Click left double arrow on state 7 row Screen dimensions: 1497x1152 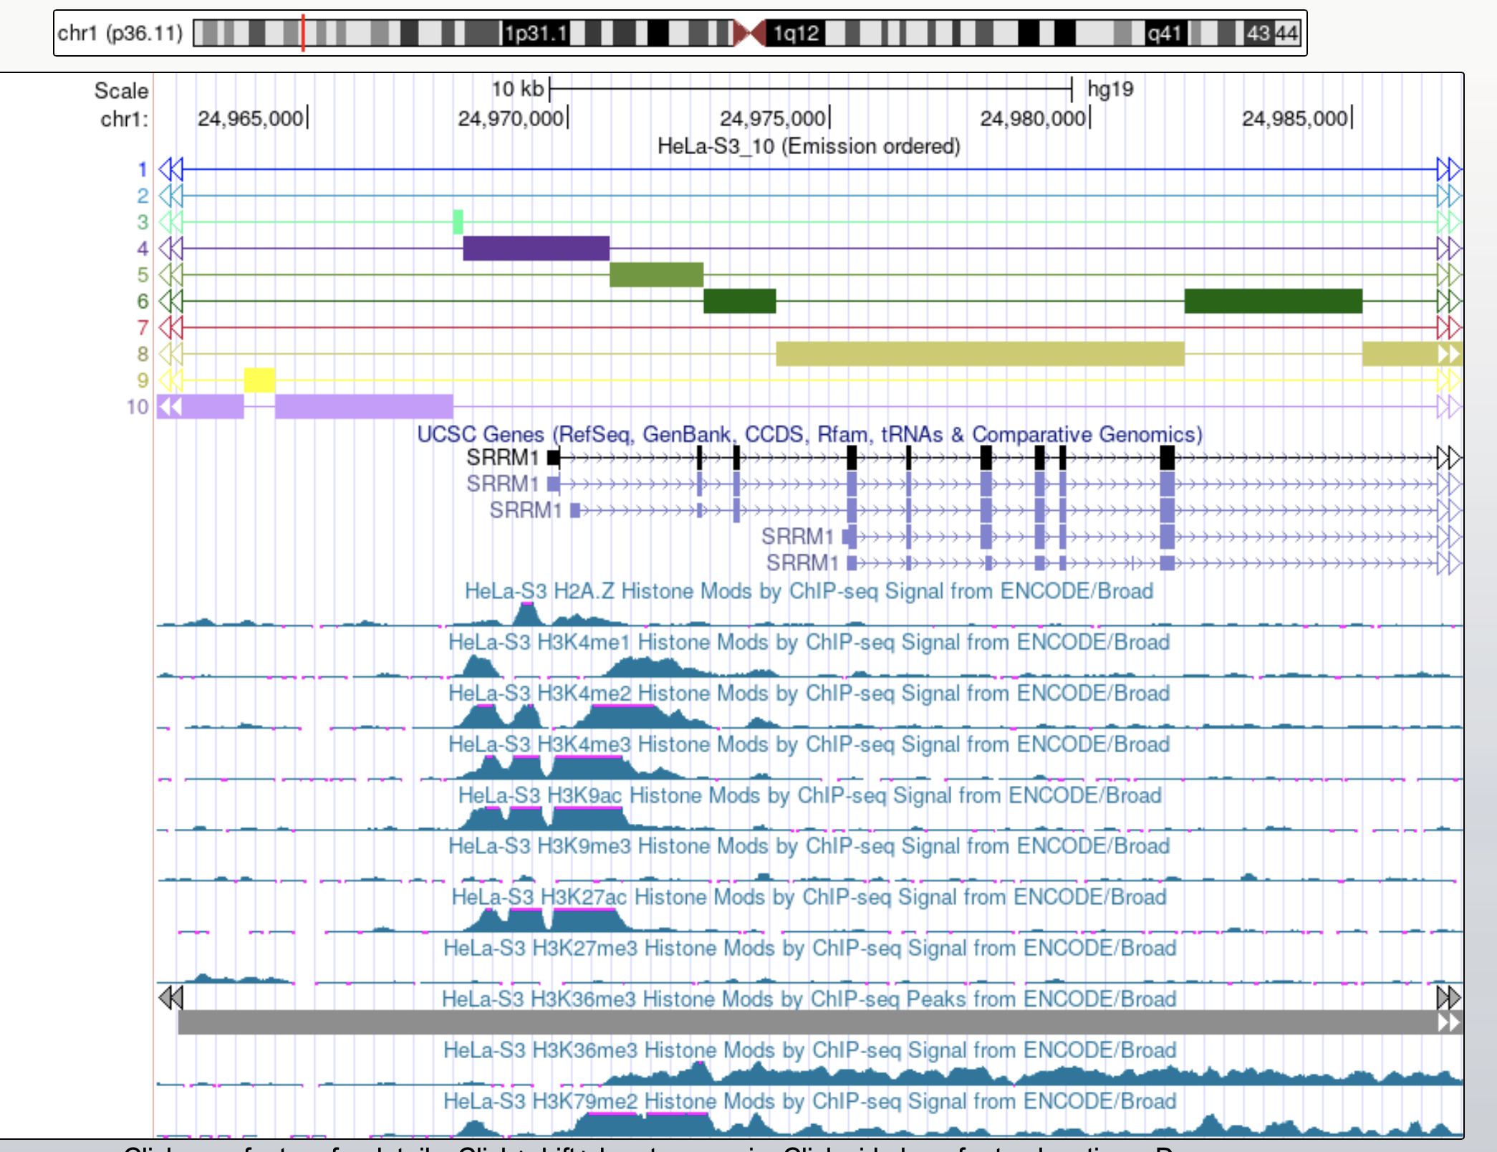click(x=170, y=328)
